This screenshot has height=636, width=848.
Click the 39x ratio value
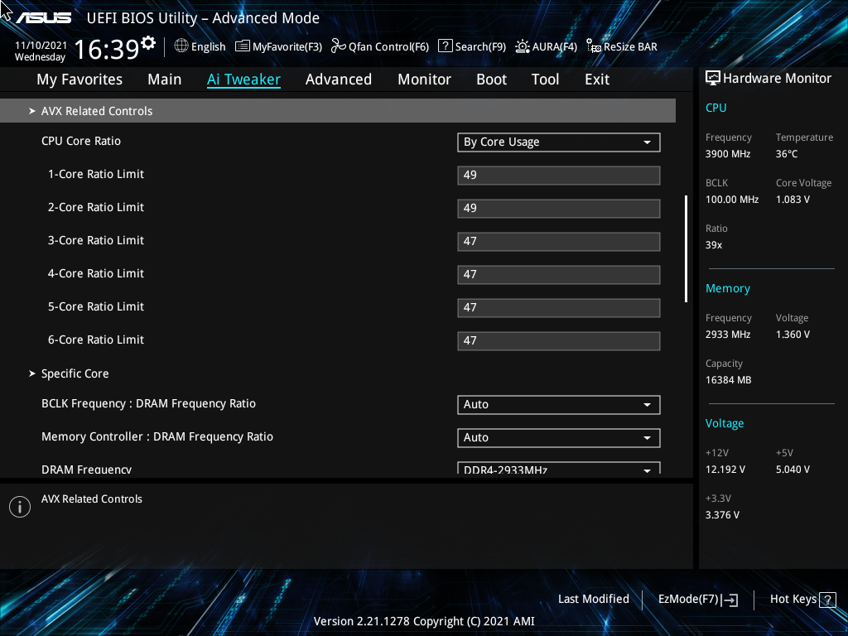714,245
